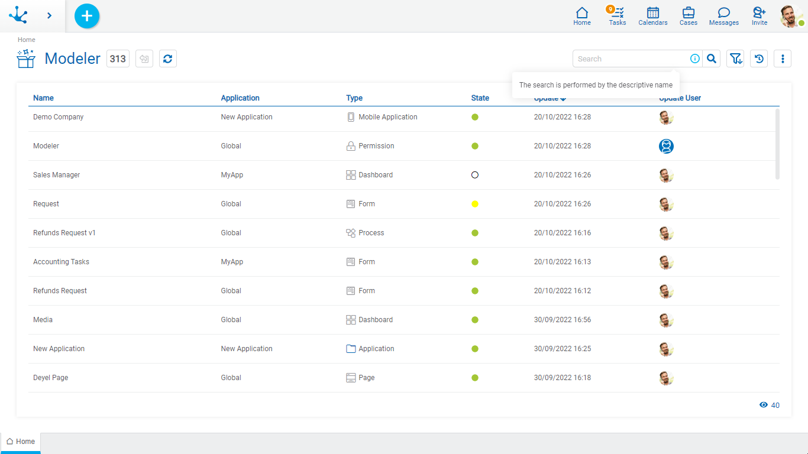Click the back arrow button beside 313

coord(144,59)
